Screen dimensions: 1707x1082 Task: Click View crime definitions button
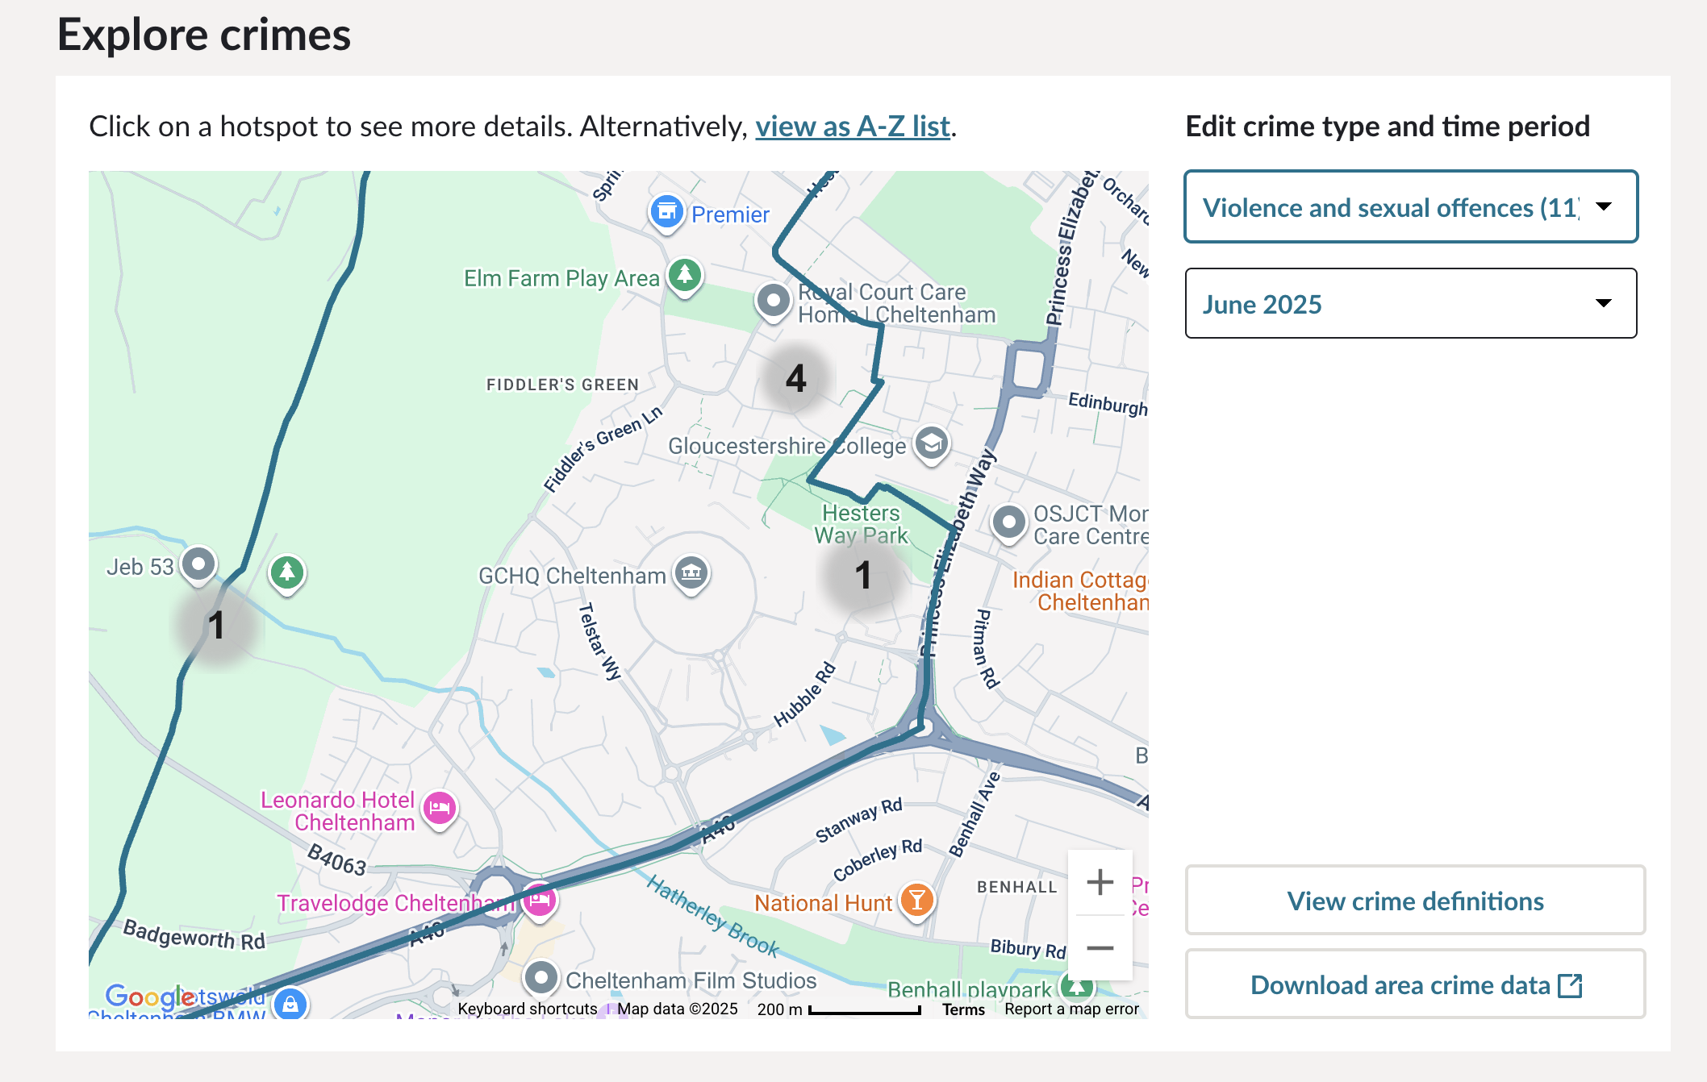1414,901
